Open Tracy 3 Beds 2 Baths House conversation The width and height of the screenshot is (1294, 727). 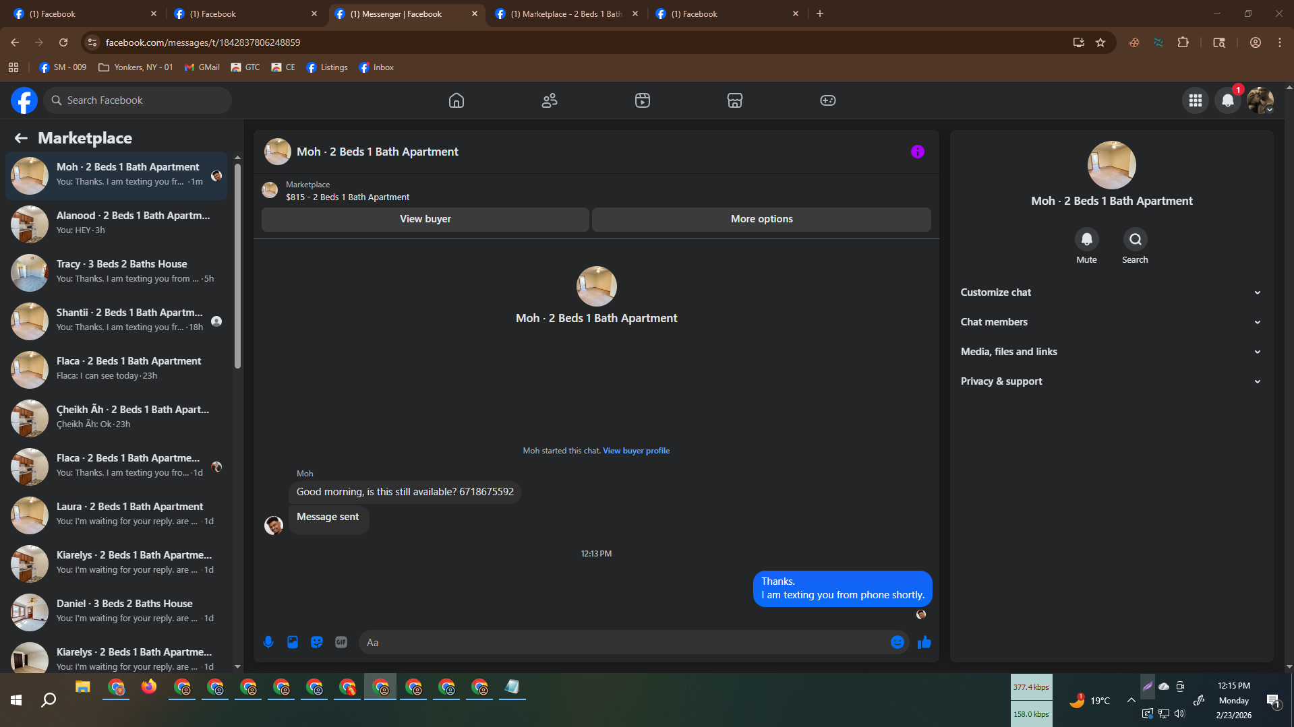click(x=116, y=272)
